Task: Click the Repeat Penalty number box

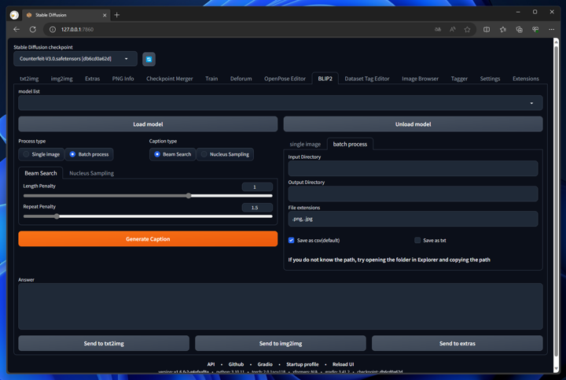Action: pos(257,208)
